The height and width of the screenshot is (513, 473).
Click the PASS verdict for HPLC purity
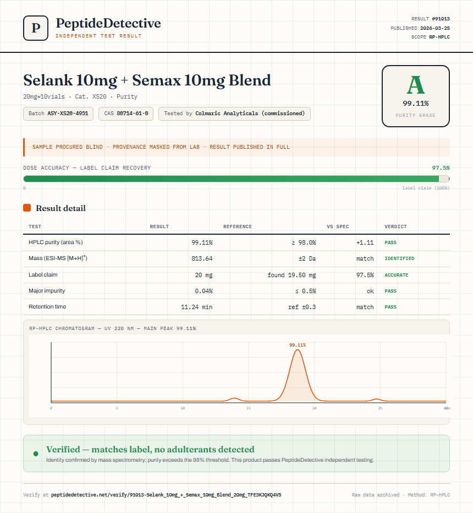[x=391, y=242]
